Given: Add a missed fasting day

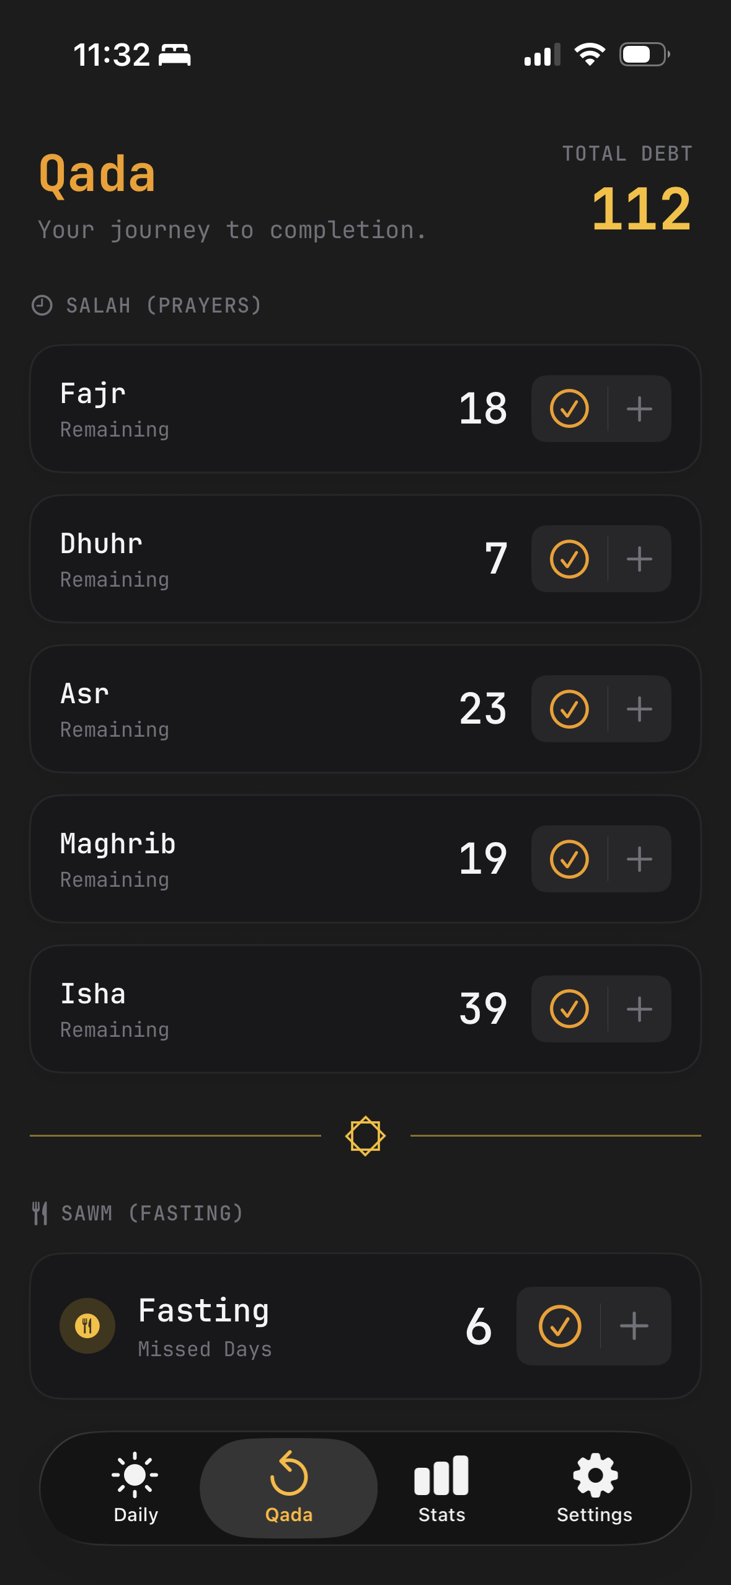Looking at the screenshot, I should click(x=634, y=1326).
